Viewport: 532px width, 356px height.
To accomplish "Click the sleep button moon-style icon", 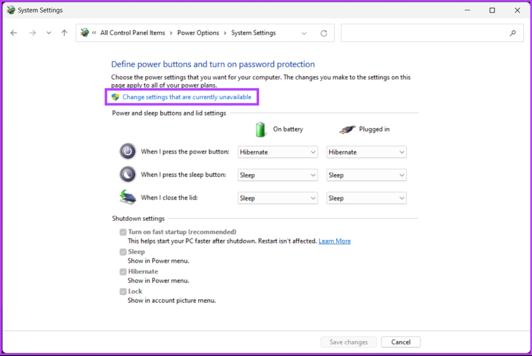I will tap(128, 175).
